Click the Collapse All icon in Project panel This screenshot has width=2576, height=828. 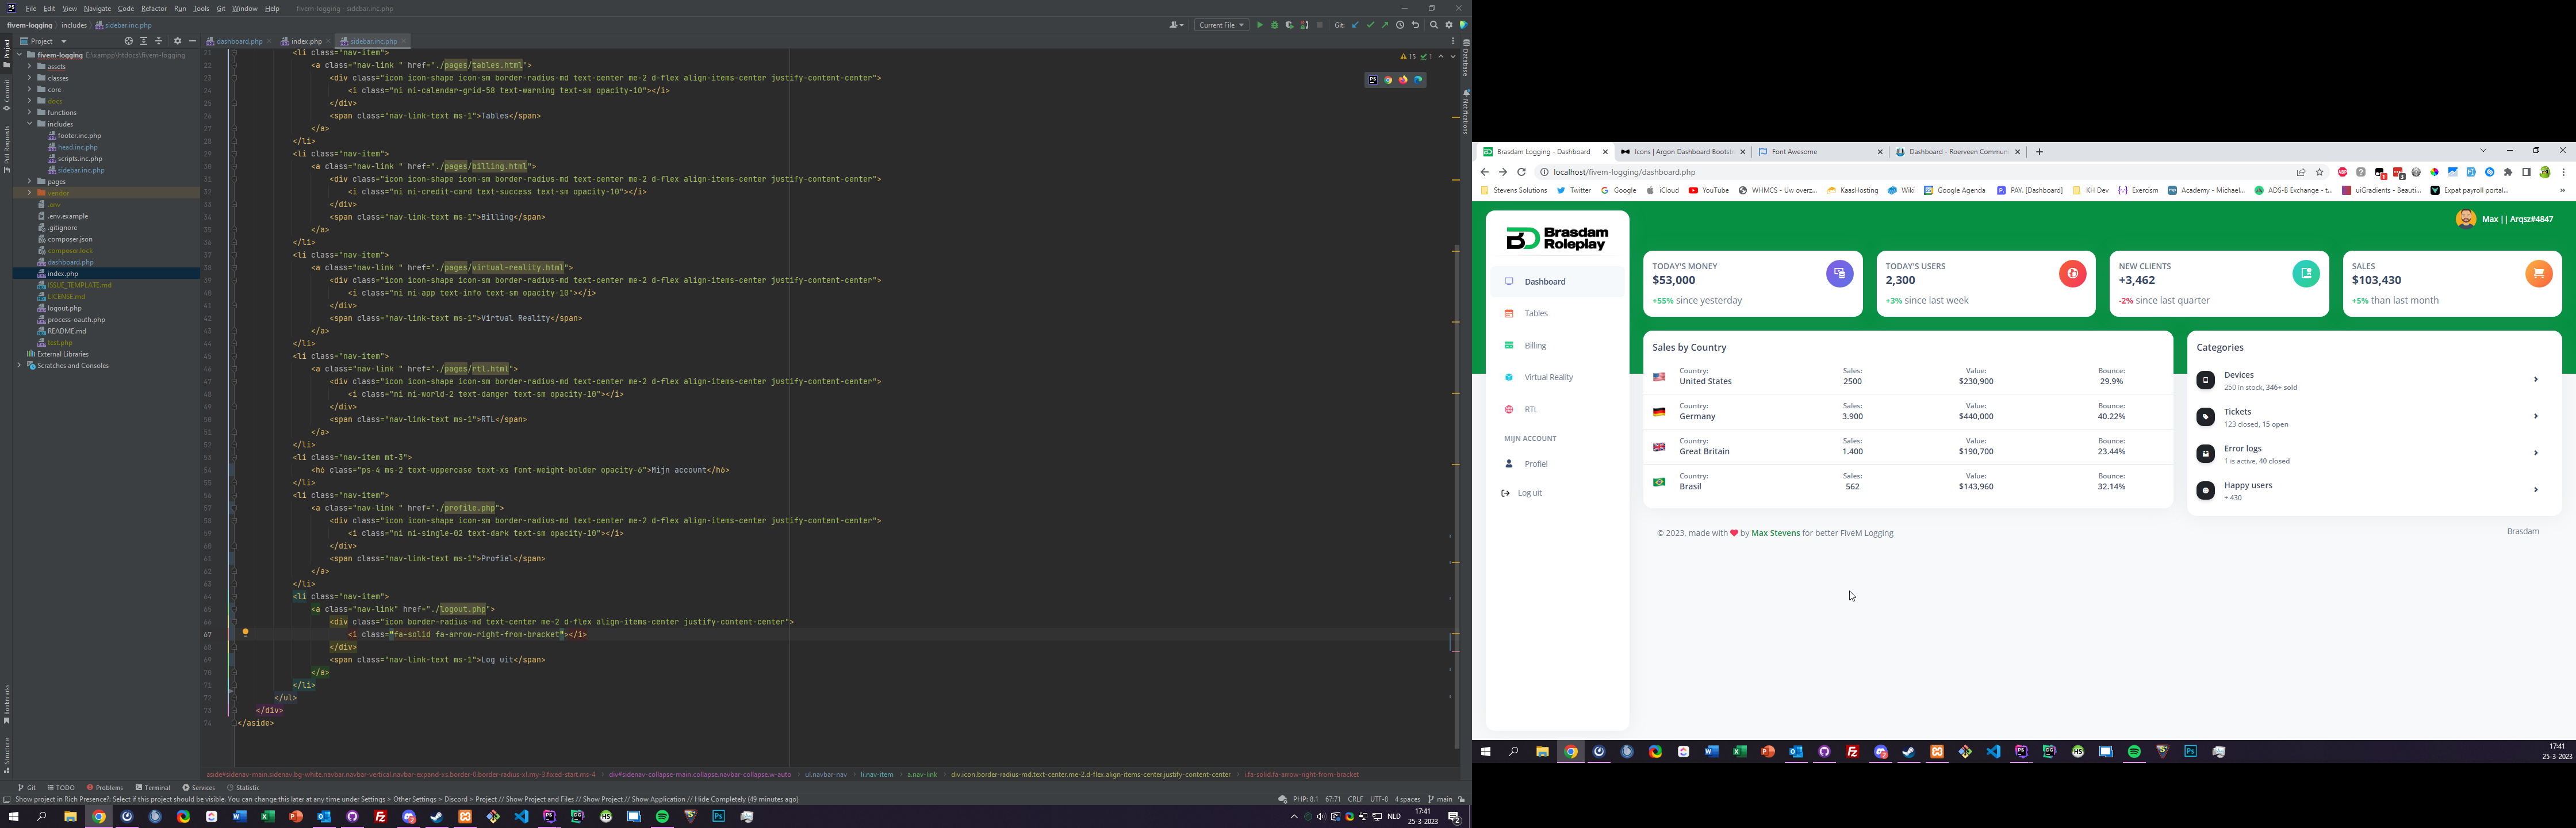159,41
